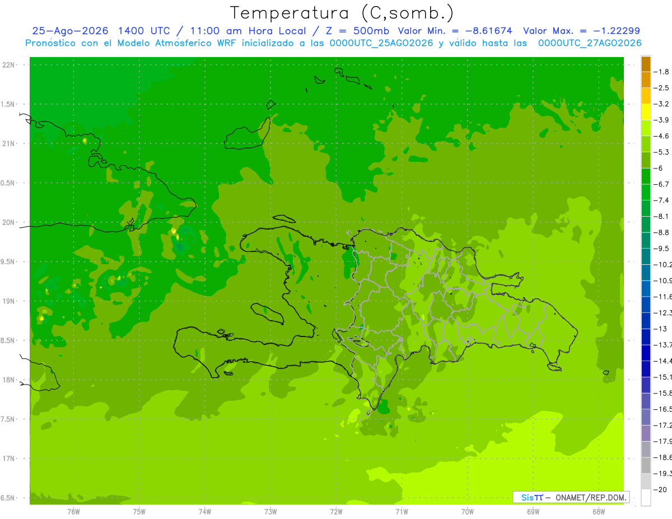Image resolution: width=672 pixels, height=519 pixels.
Task: Click the "20N" latitude label
Action: point(10,222)
